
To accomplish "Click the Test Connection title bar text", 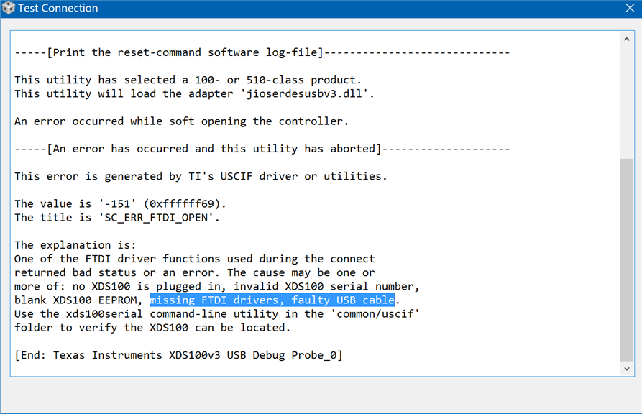I will click(58, 9).
